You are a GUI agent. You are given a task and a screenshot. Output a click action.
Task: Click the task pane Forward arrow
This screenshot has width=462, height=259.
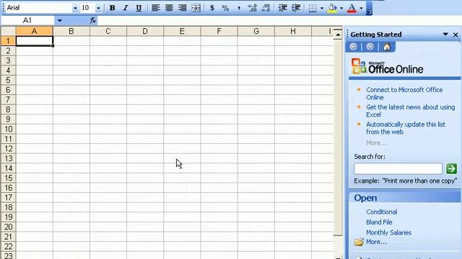pos(370,47)
